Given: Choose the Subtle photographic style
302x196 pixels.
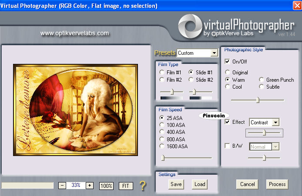Looking at the screenshot, I should pos(262,87).
